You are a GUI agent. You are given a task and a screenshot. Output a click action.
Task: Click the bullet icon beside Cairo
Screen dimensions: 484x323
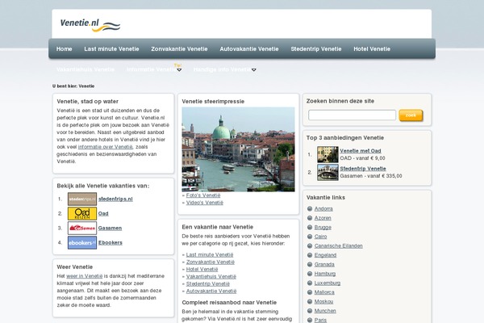[310, 237]
